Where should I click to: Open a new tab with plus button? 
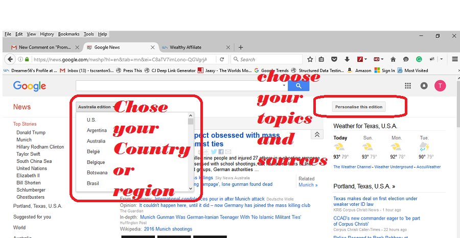[241, 47]
